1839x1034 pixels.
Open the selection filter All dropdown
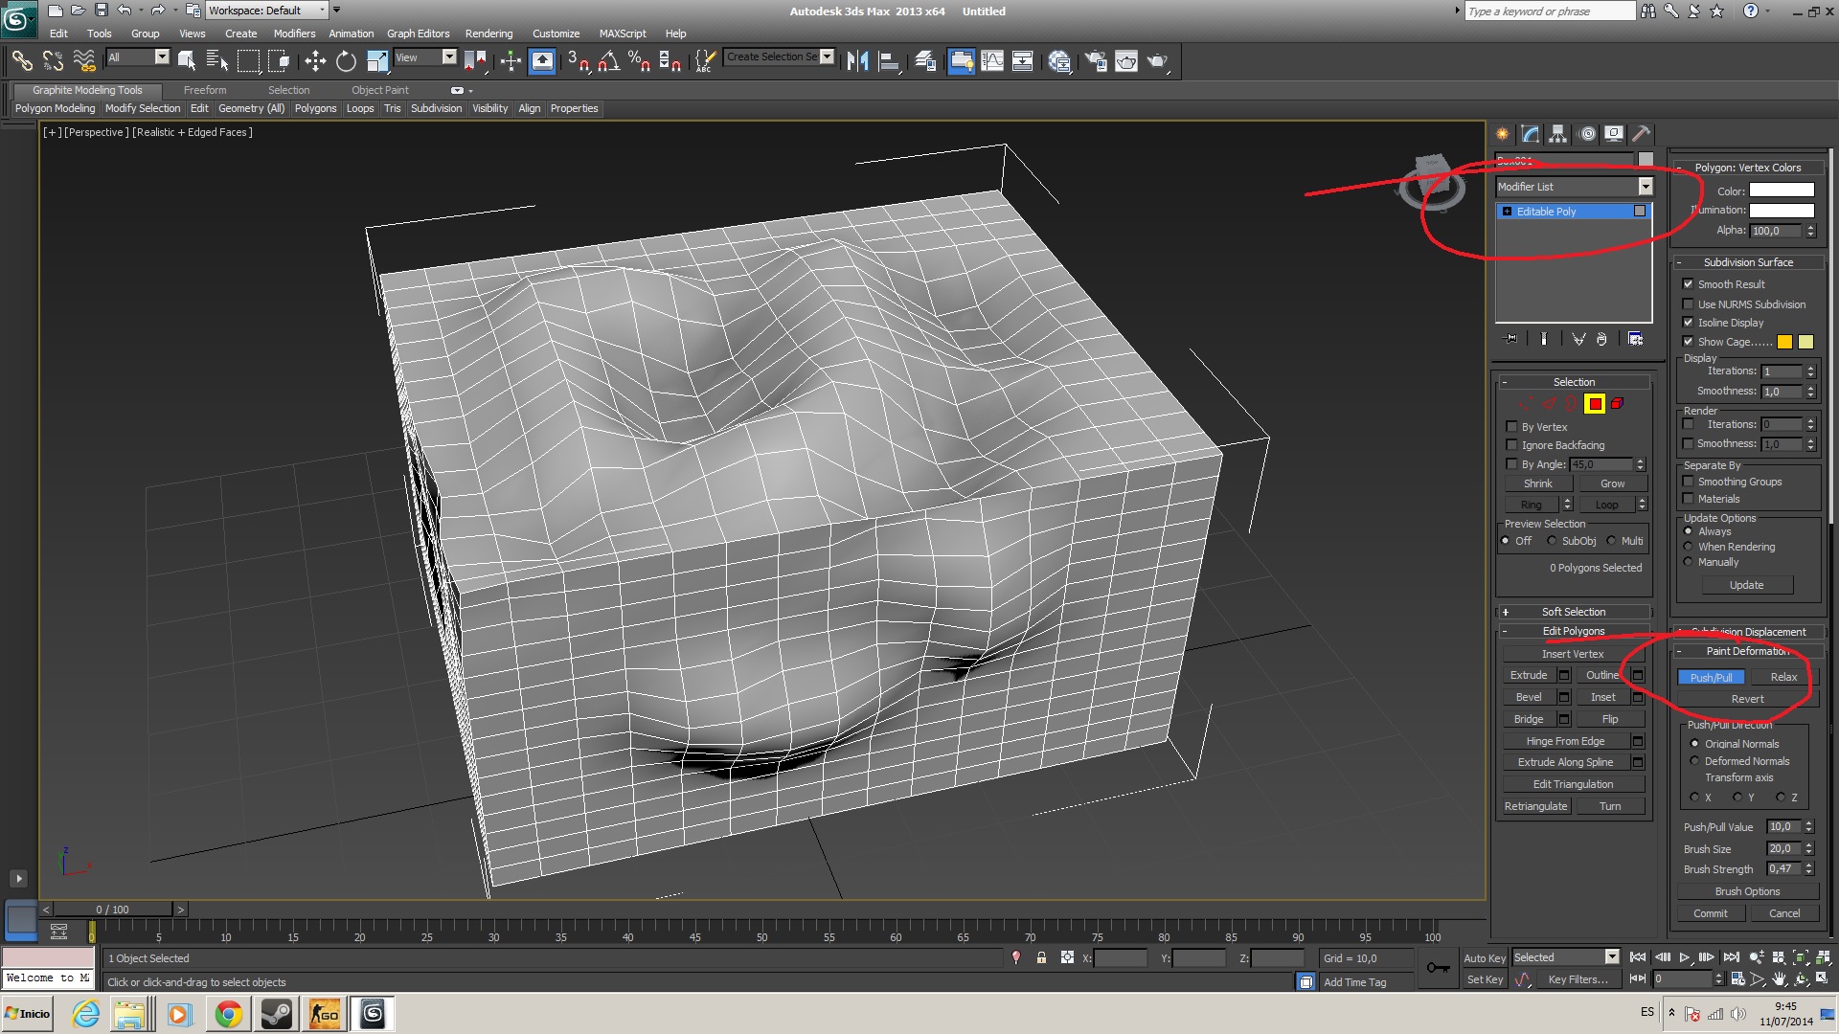[x=161, y=57]
